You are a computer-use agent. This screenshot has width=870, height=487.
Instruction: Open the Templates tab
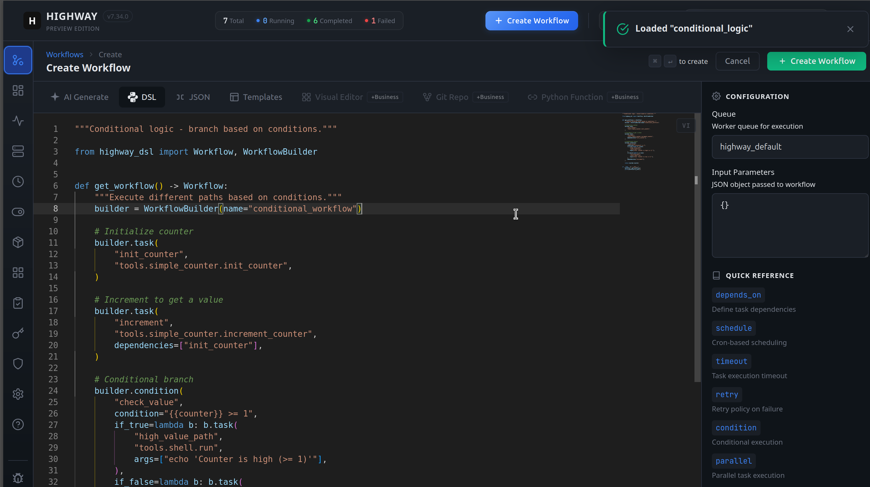click(x=256, y=97)
